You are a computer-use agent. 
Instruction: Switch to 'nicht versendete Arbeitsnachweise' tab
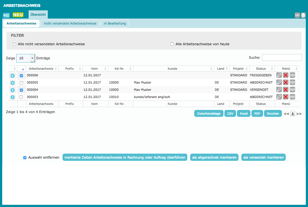point(70,24)
